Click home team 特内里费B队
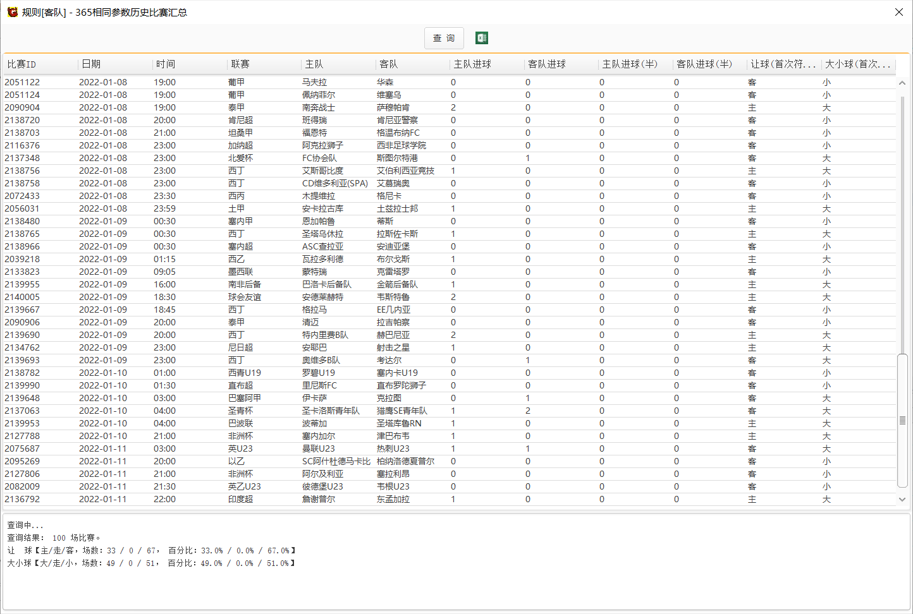913x614 pixels. coord(325,335)
